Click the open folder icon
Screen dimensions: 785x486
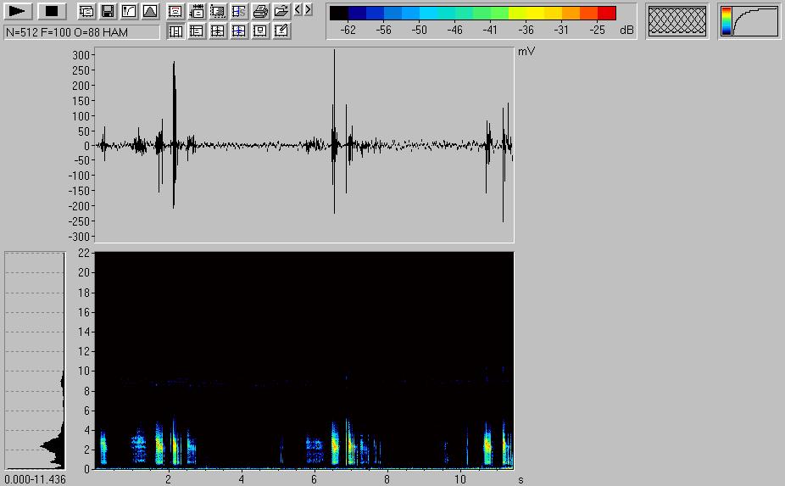coord(281,12)
